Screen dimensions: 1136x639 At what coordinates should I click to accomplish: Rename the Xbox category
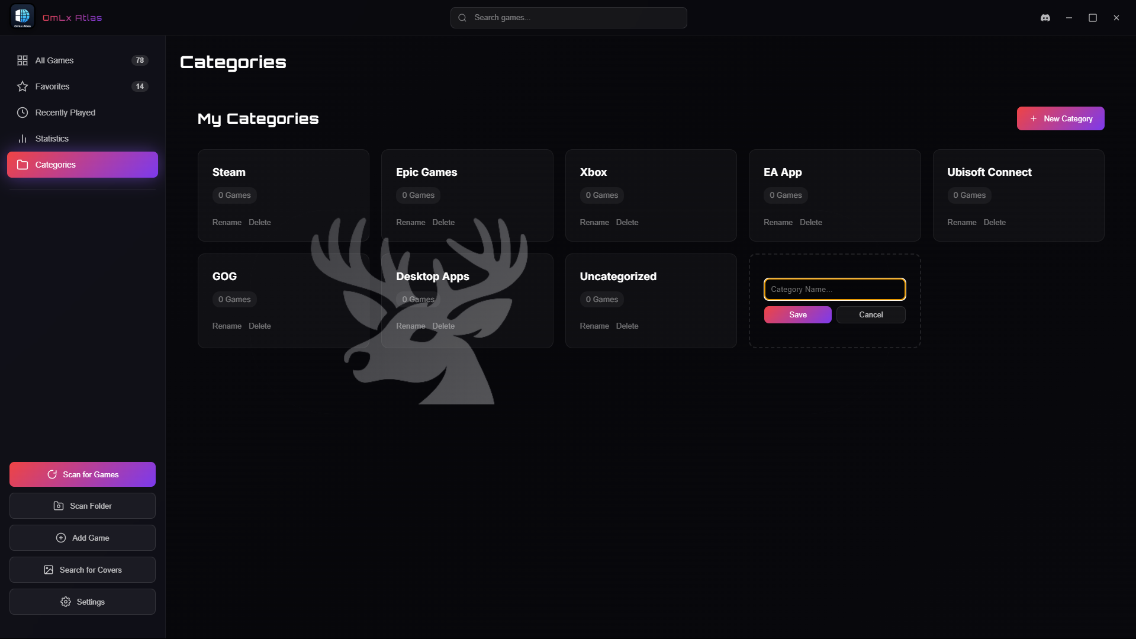coord(594,222)
